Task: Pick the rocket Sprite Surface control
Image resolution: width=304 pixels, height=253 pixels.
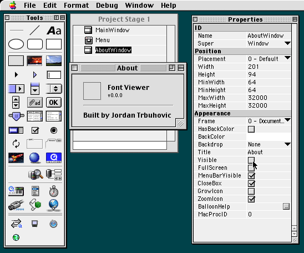Action: [16, 158]
